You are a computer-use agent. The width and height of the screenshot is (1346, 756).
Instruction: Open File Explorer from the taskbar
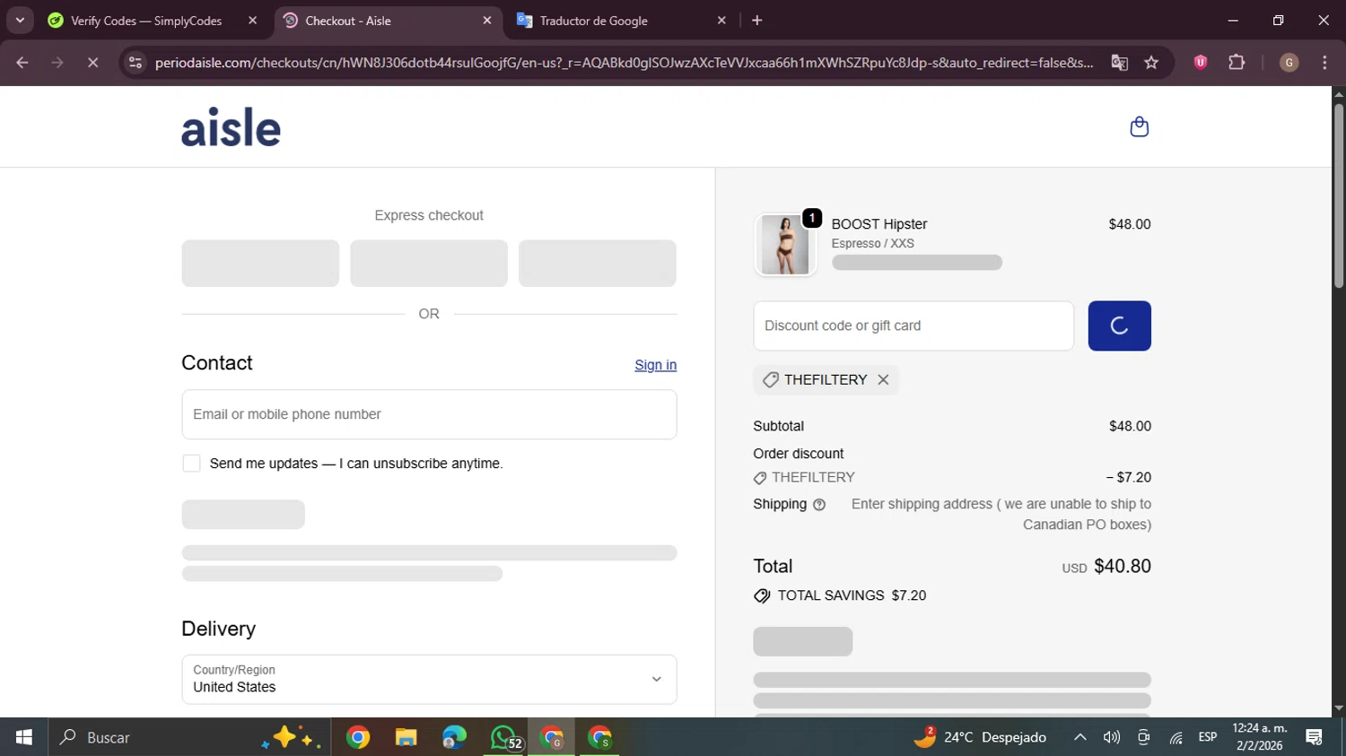pyautogui.click(x=406, y=737)
